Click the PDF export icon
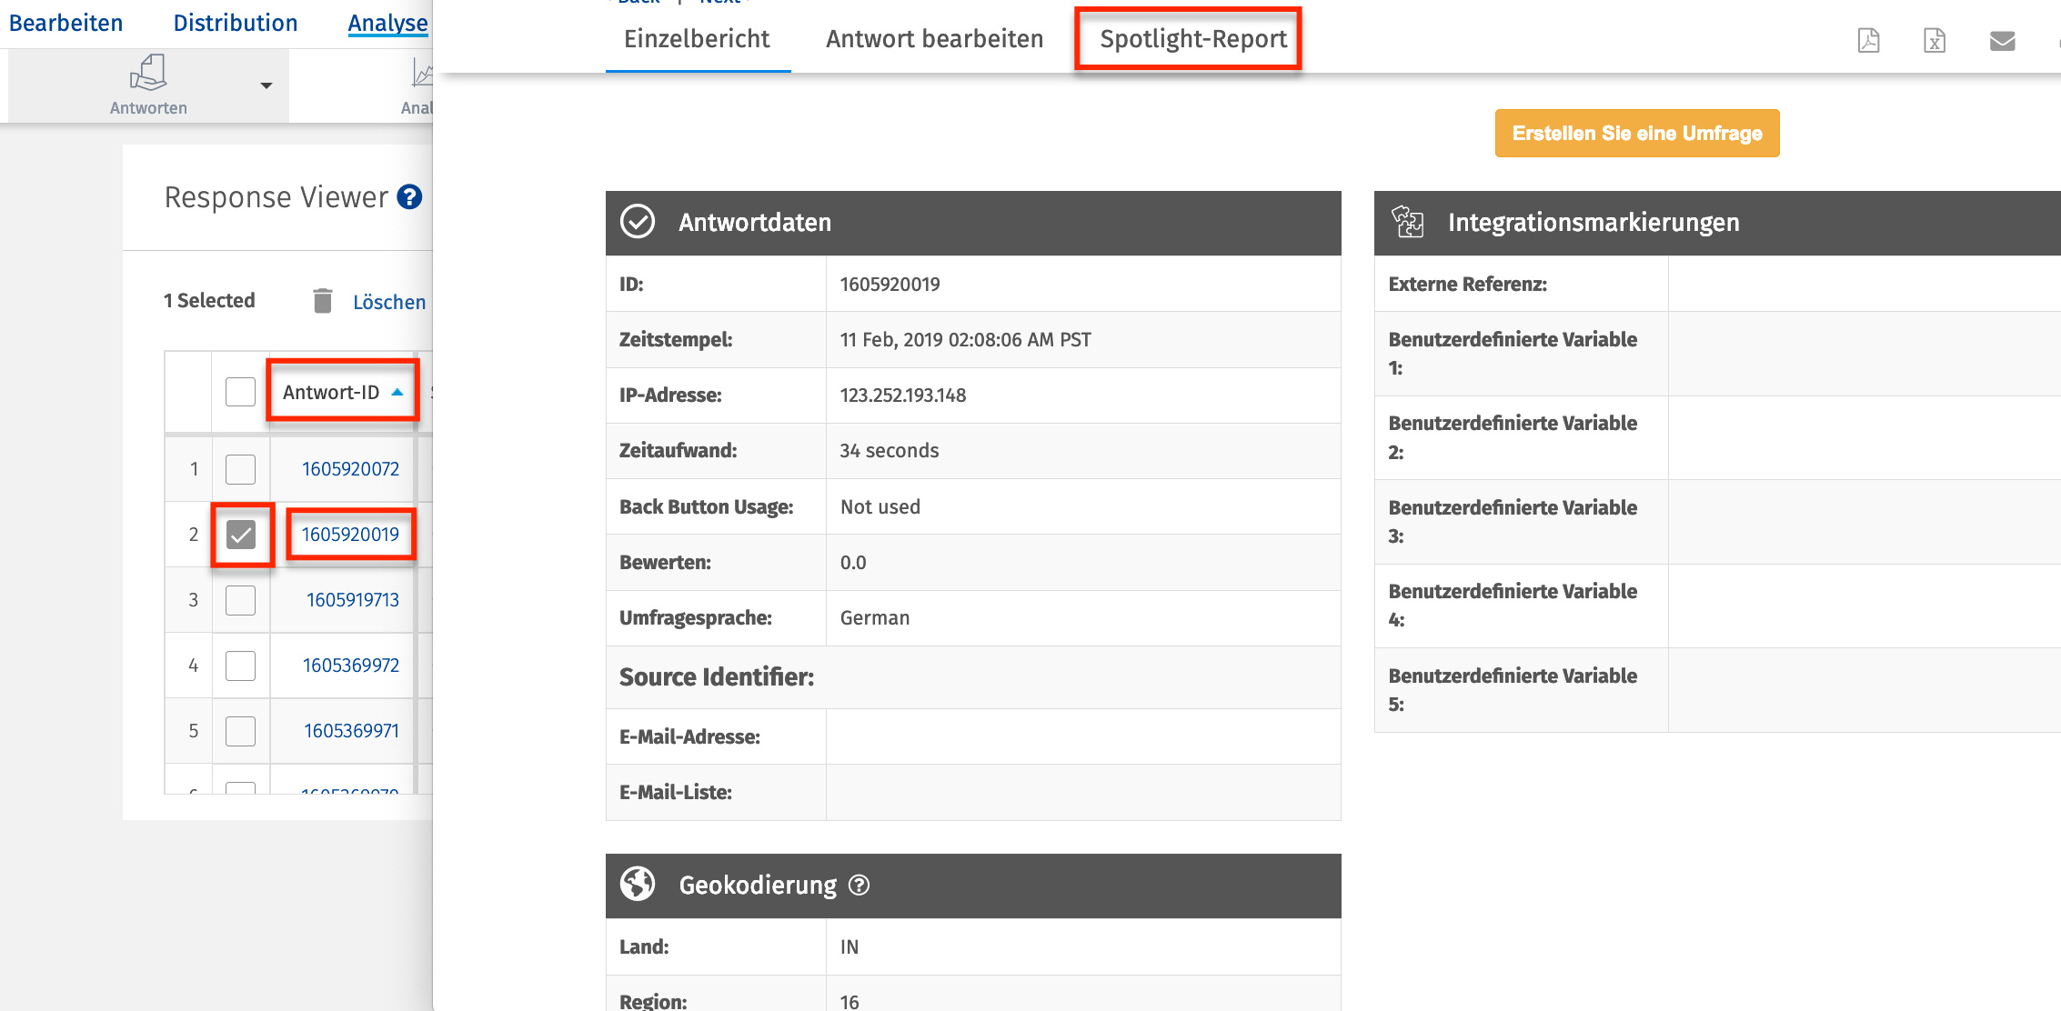2061x1011 pixels. click(1868, 40)
